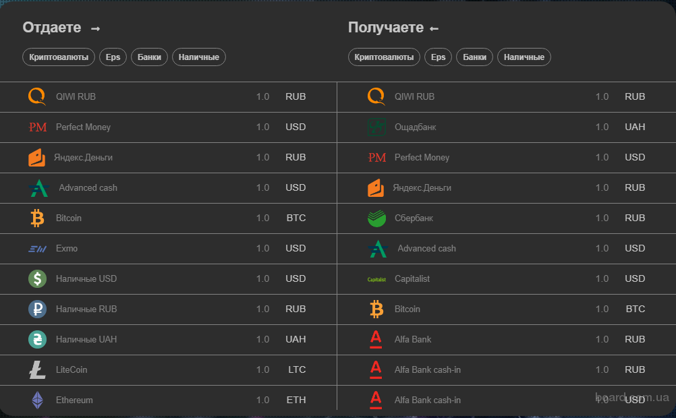Click the "Ethereum" label
676x418 pixels.
pos(74,400)
